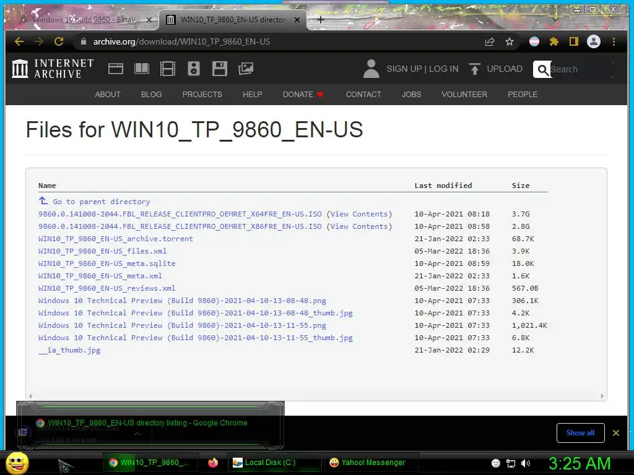Open Yahoo! Messenger taskbar button
Viewport: 634px width, 475px height.
[373, 463]
